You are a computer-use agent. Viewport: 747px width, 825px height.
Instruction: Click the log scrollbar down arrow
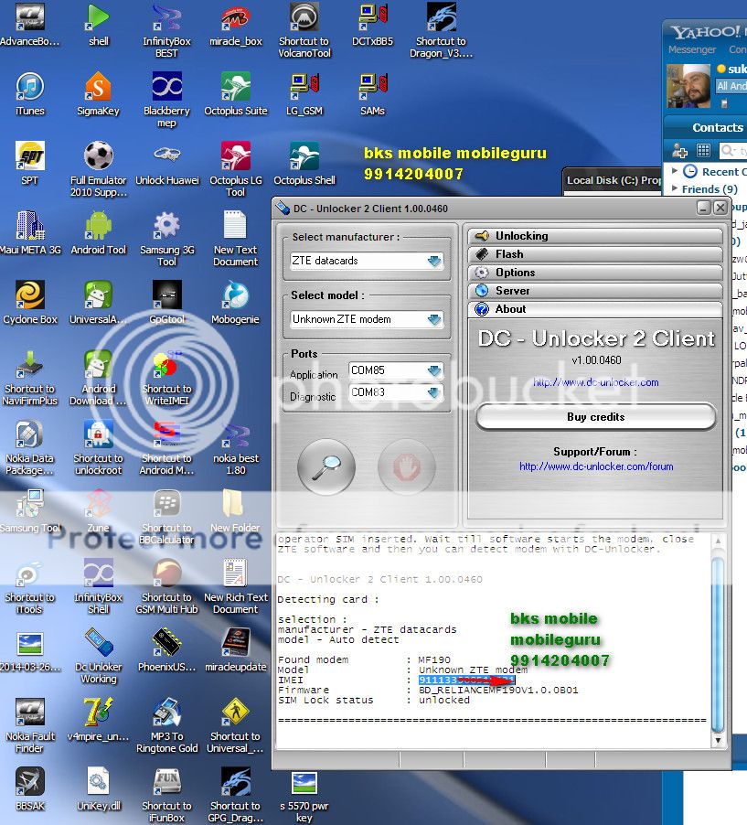[x=718, y=740]
